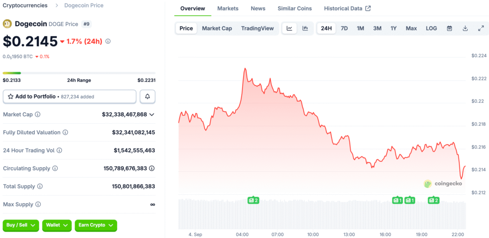Click the 1.7% (24h) change text

pyautogui.click(x=84, y=41)
